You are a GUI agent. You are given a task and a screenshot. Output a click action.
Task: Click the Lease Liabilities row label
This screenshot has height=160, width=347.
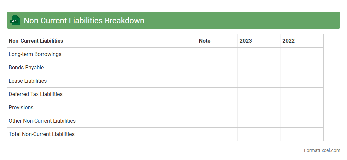coord(28,81)
